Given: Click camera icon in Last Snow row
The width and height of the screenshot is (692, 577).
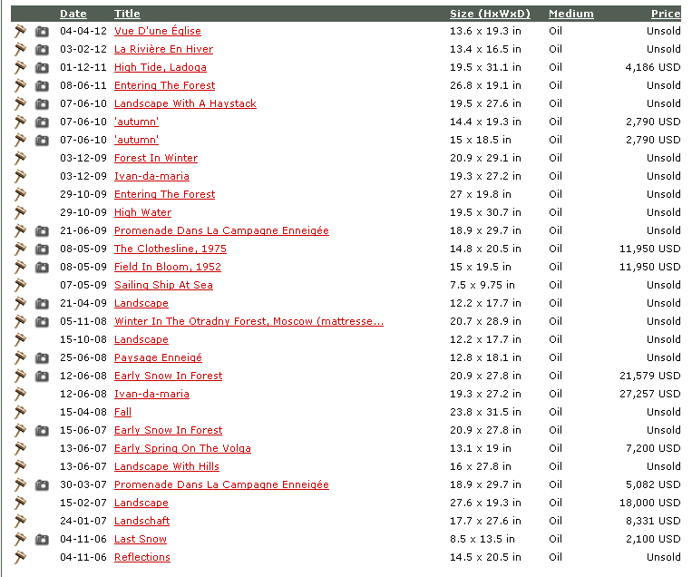Looking at the screenshot, I should (42, 539).
